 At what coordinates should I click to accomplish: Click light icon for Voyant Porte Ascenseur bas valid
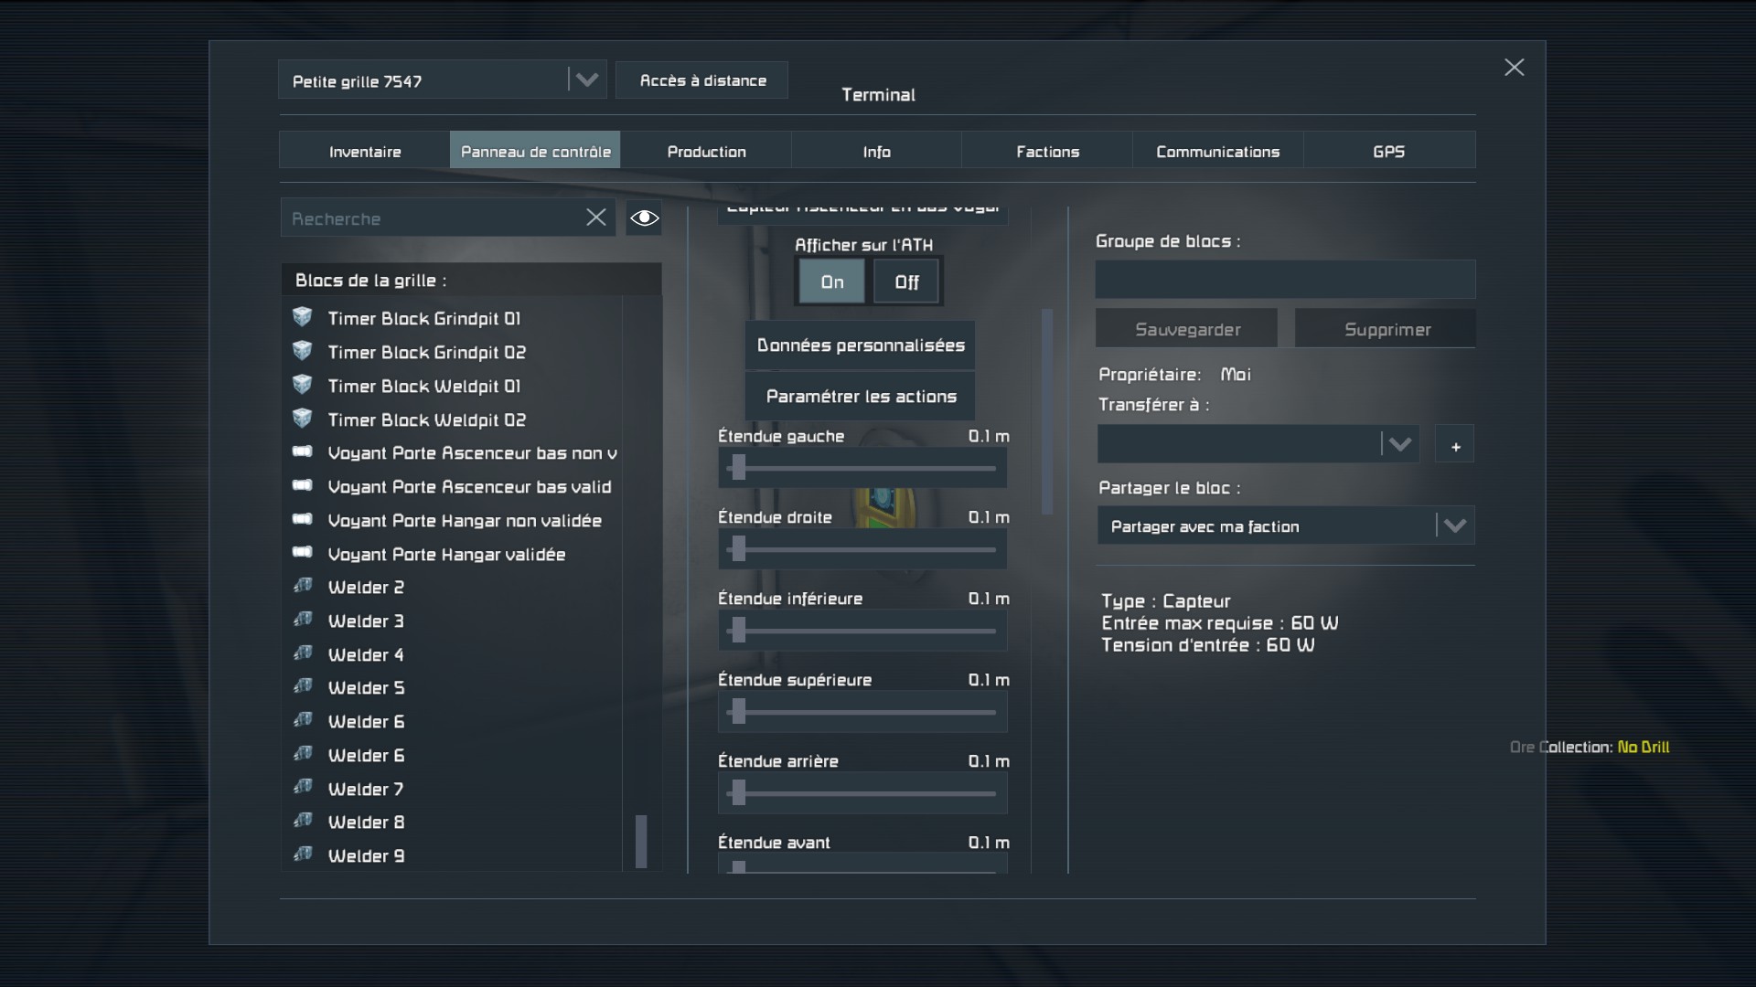(303, 485)
